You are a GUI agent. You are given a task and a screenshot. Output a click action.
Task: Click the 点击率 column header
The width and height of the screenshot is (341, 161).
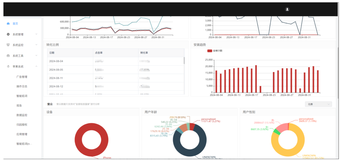(99, 53)
